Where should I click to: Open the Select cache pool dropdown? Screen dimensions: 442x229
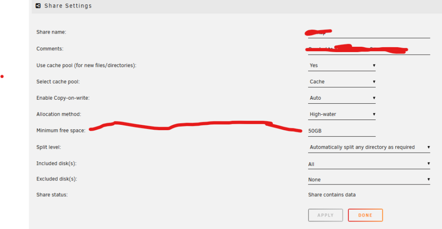(342, 82)
